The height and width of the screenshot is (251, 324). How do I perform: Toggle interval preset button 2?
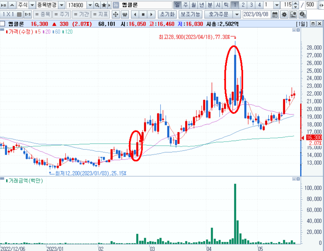243,5
